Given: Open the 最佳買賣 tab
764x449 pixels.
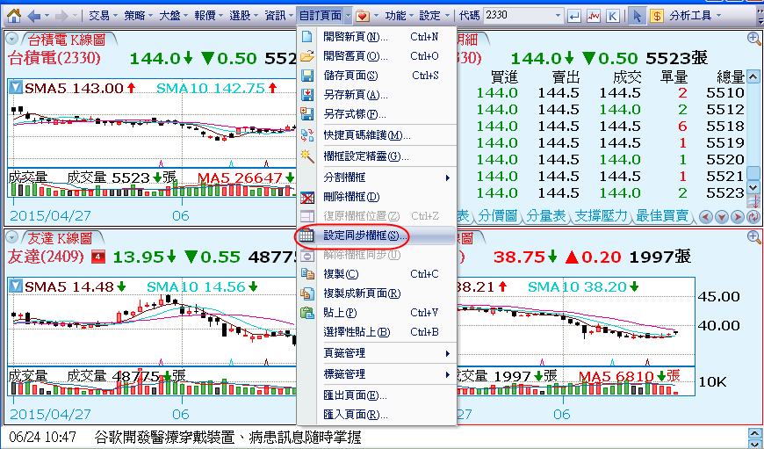Looking at the screenshot, I should [x=661, y=216].
